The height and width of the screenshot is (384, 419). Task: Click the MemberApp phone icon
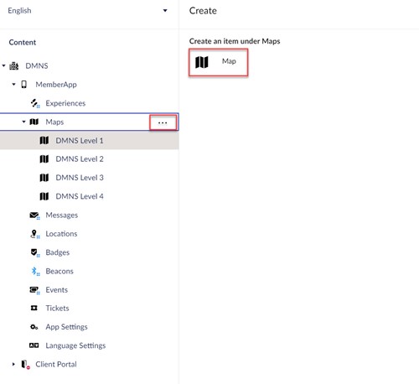pyautogui.click(x=24, y=85)
